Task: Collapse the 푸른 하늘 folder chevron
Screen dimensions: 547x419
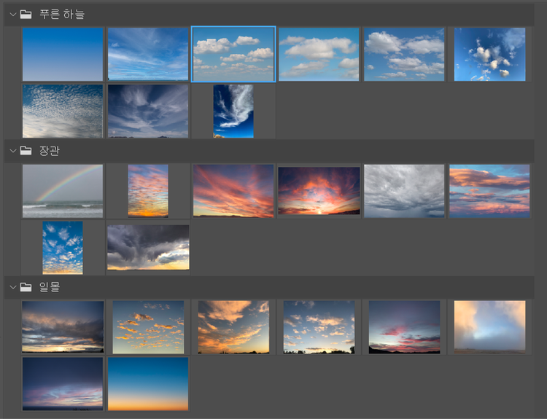Action: click(13, 15)
